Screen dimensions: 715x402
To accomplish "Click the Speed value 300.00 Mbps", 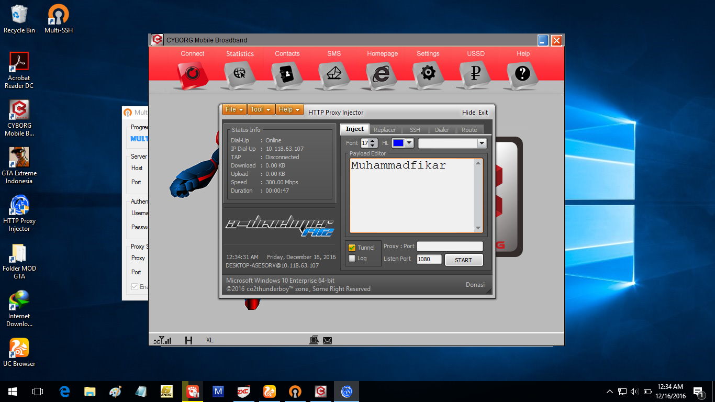I will point(282,182).
